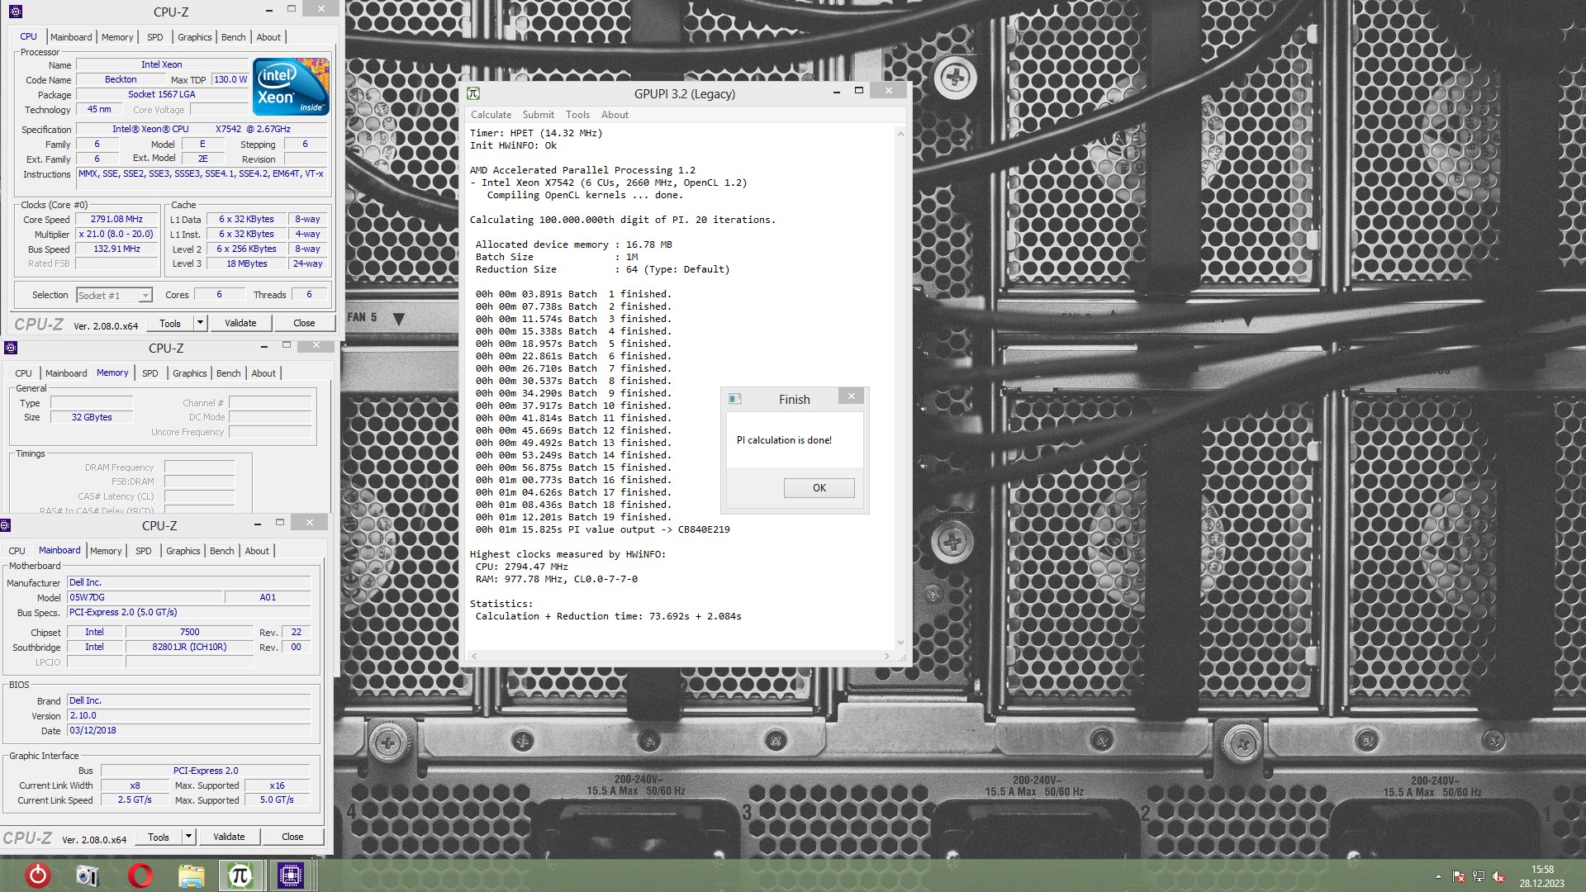Click Core Speed value 2791.08 MHz

point(116,220)
